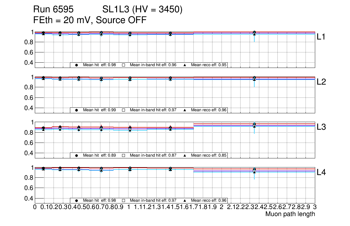Click the filled circle legend marker in L4 panel
Screen dimensions: 350x226
[x=76, y=201]
